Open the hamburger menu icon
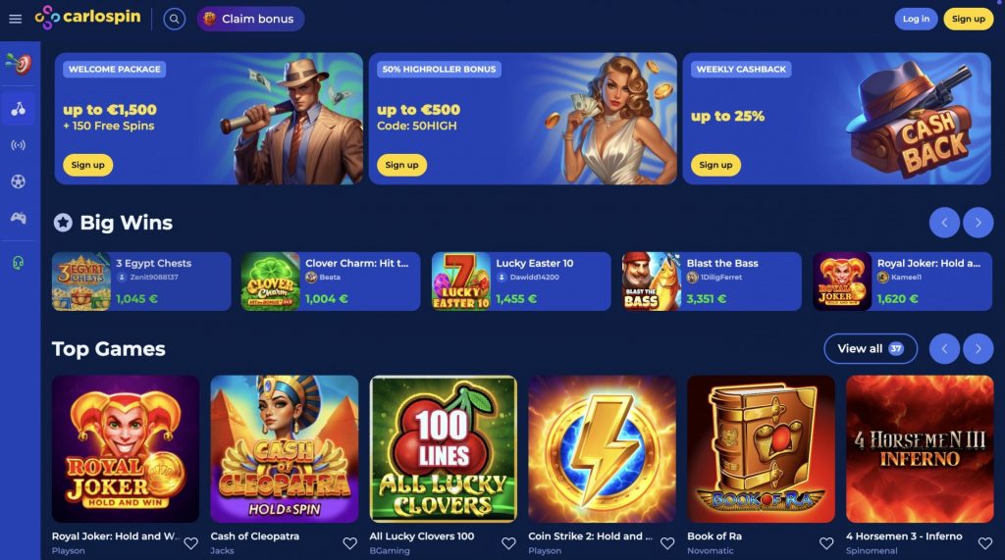The width and height of the screenshot is (1005, 560). click(16, 20)
